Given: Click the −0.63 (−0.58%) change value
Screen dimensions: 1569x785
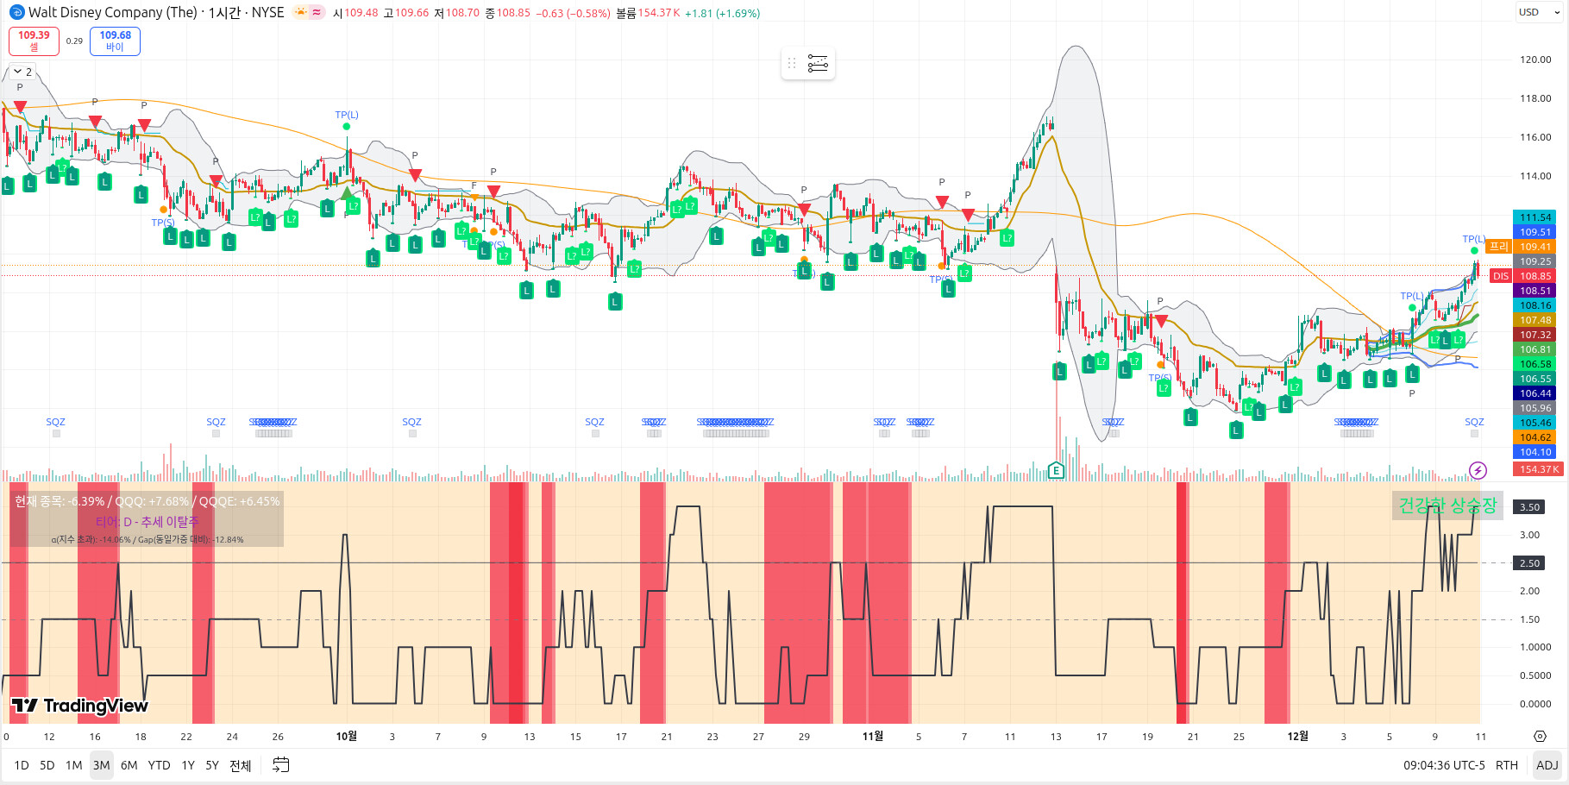Looking at the screenshot, I should tap(573, 13).
